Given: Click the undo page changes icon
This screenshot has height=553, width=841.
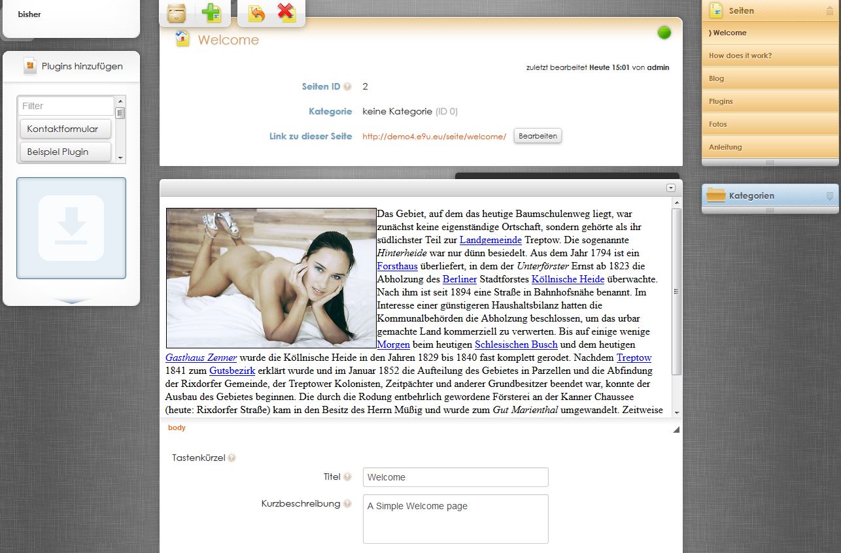Looking at the screenshot, I should click(x=256, y=12).
